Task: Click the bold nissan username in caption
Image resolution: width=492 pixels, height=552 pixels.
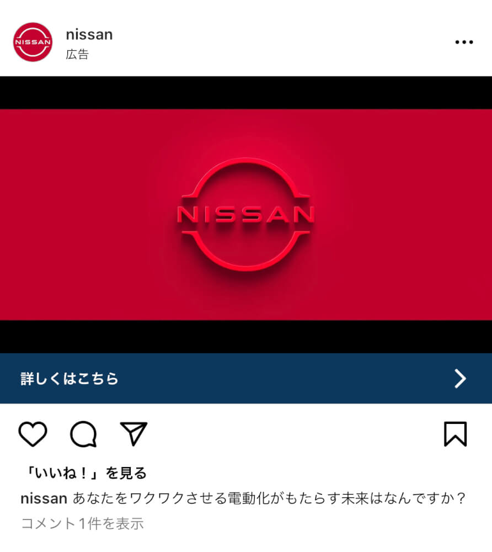Action: (x=44, y=498)
